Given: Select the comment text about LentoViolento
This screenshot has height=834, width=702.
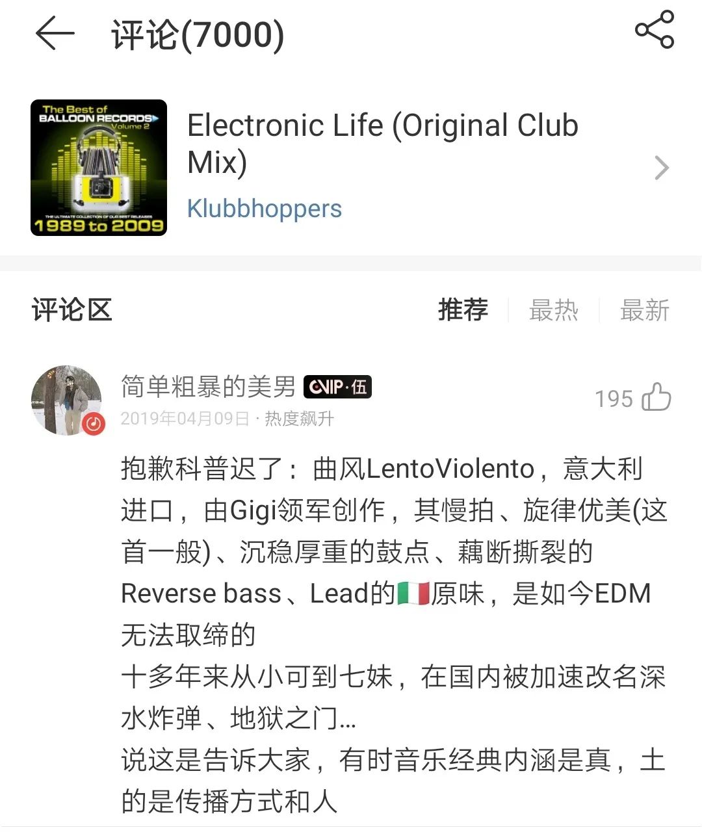Looking at the screenshot, I should pos(394,635).
